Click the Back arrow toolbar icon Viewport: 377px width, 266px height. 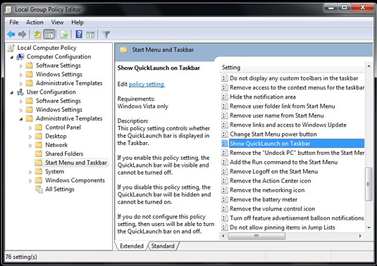pyautogui.click(x=11, y=34)
